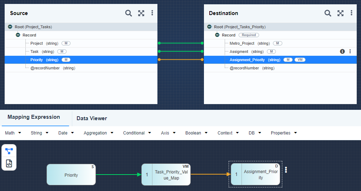Collapse Source Root (Project_Tasks) node

pyautogui.click(x=10, y=27)
